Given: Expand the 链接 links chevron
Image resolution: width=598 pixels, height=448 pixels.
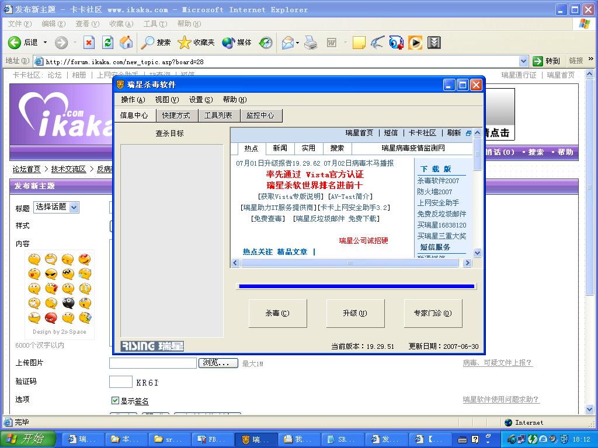Looking at the screenshot, I should click(591, 60).
